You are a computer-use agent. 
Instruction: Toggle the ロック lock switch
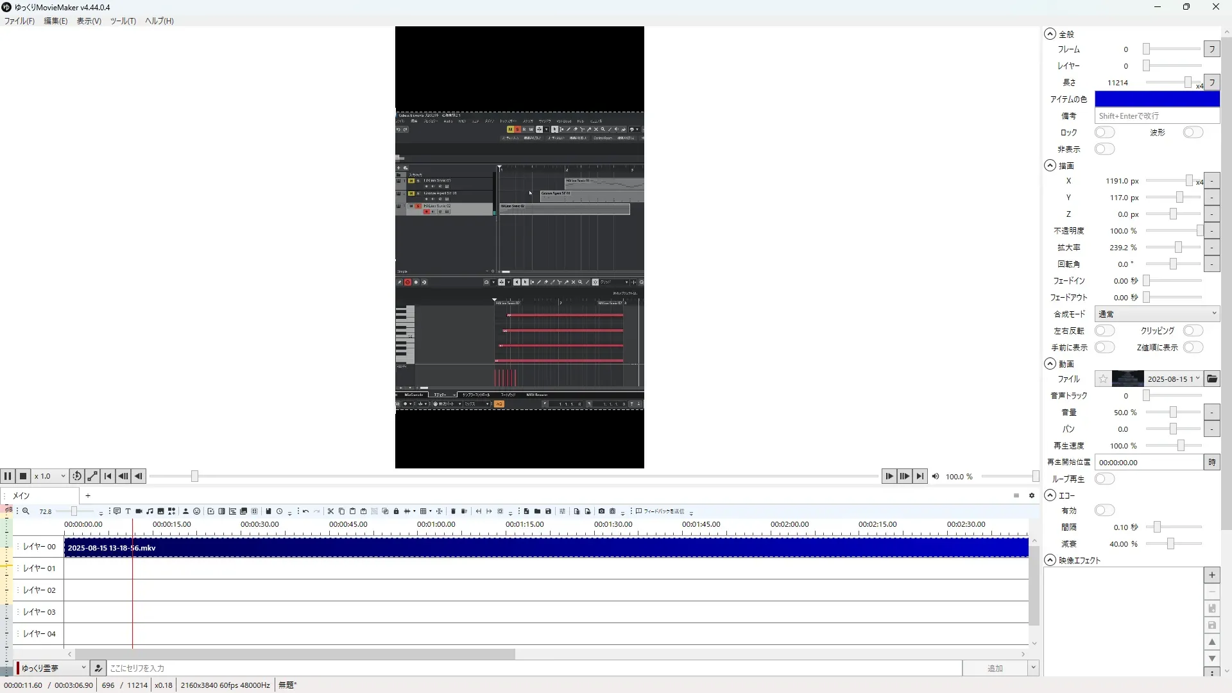tap(1104, 132)
